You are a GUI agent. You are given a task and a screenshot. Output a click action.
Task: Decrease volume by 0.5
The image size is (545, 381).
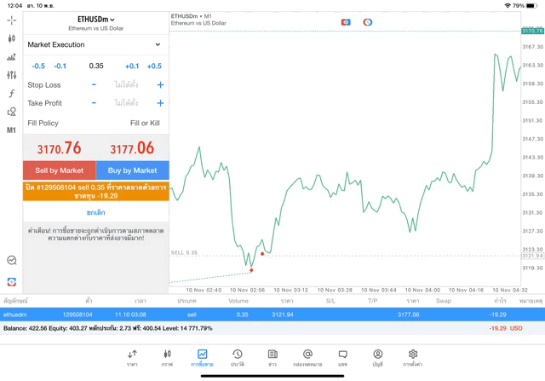pos(38,66)
